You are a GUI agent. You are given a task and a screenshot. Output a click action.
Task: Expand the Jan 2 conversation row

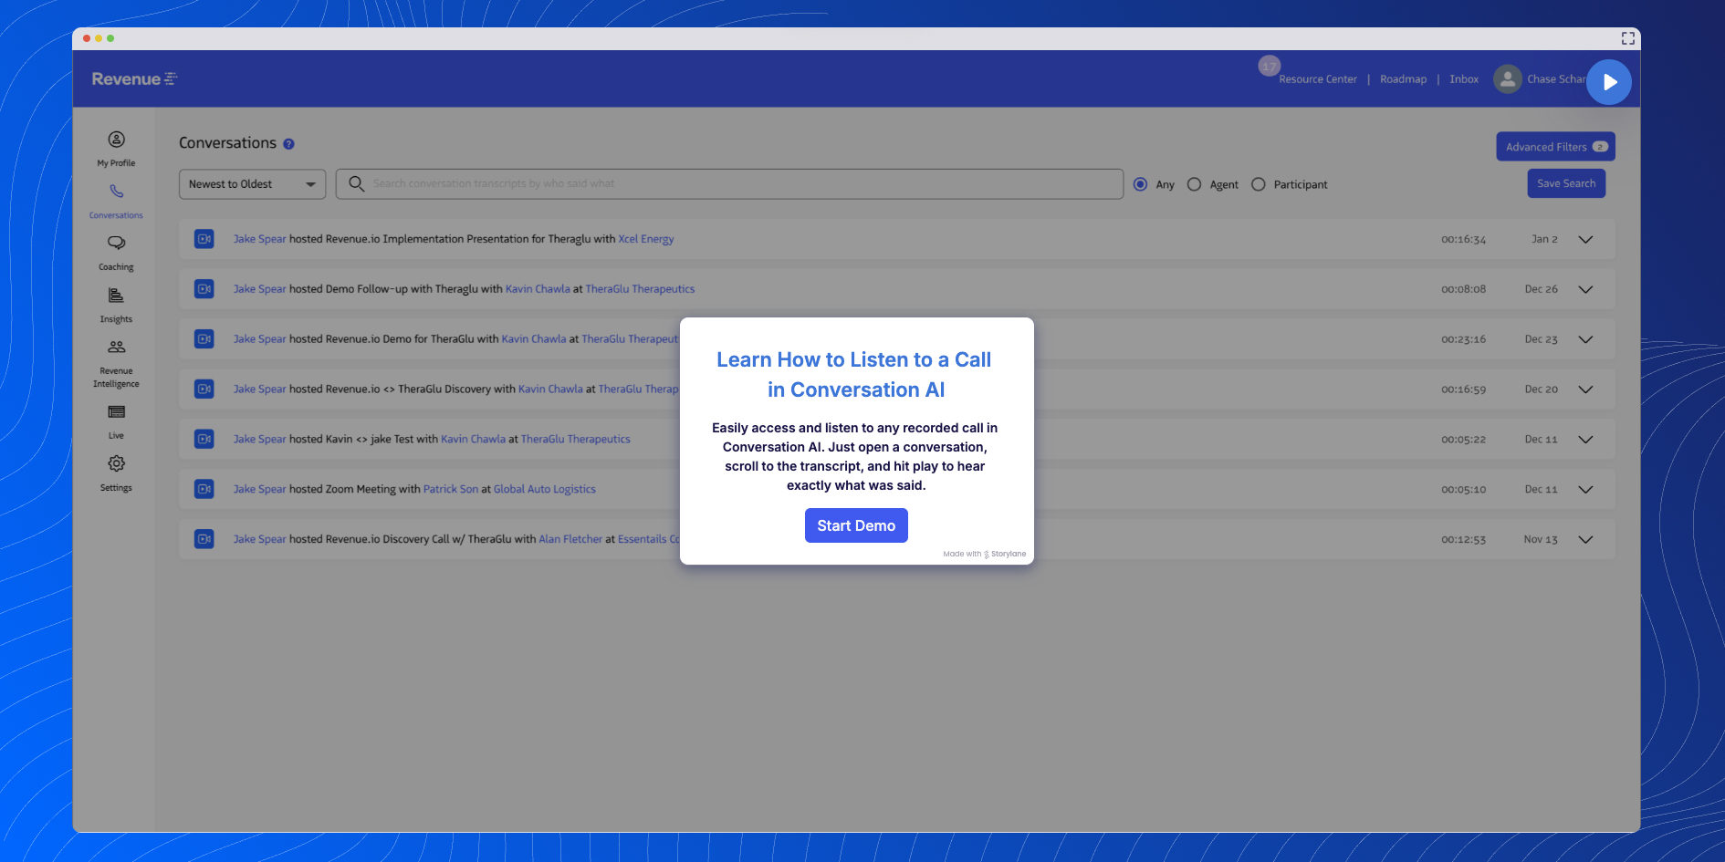coord(1585,239)
